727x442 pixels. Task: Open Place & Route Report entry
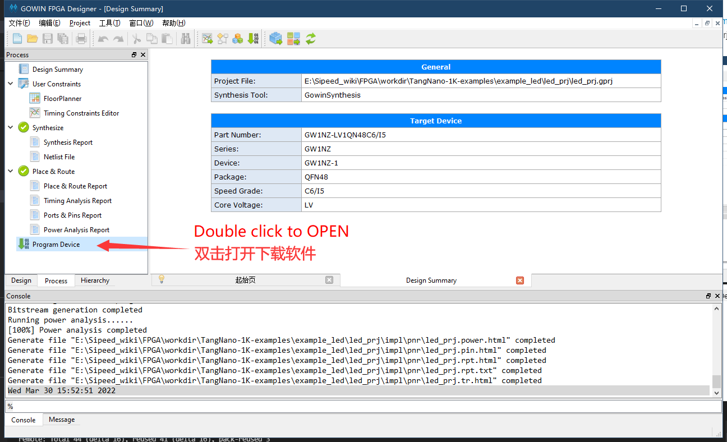[75, 186]
